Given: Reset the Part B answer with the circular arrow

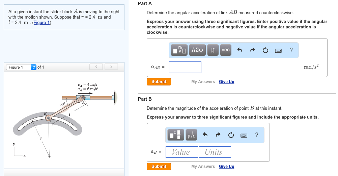Looking at the screenshot, I should [231, 135].
